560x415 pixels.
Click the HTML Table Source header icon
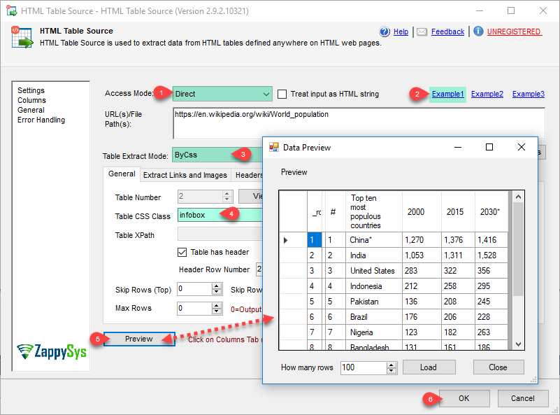pos(22,37)
